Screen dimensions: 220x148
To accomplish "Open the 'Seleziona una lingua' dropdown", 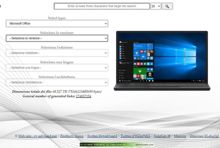I will pyautogui.click(x=57, y=68).
